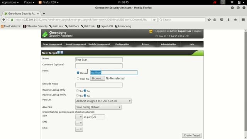
Task: Set Reverse Lookup Only to Yes
Action: 77,91
